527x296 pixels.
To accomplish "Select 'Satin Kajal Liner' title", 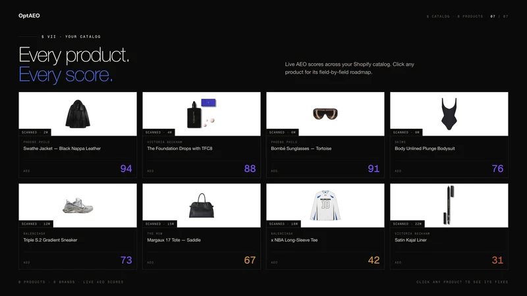I will (x=410, y=240).
